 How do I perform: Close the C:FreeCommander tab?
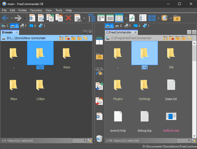coord(135,32)
